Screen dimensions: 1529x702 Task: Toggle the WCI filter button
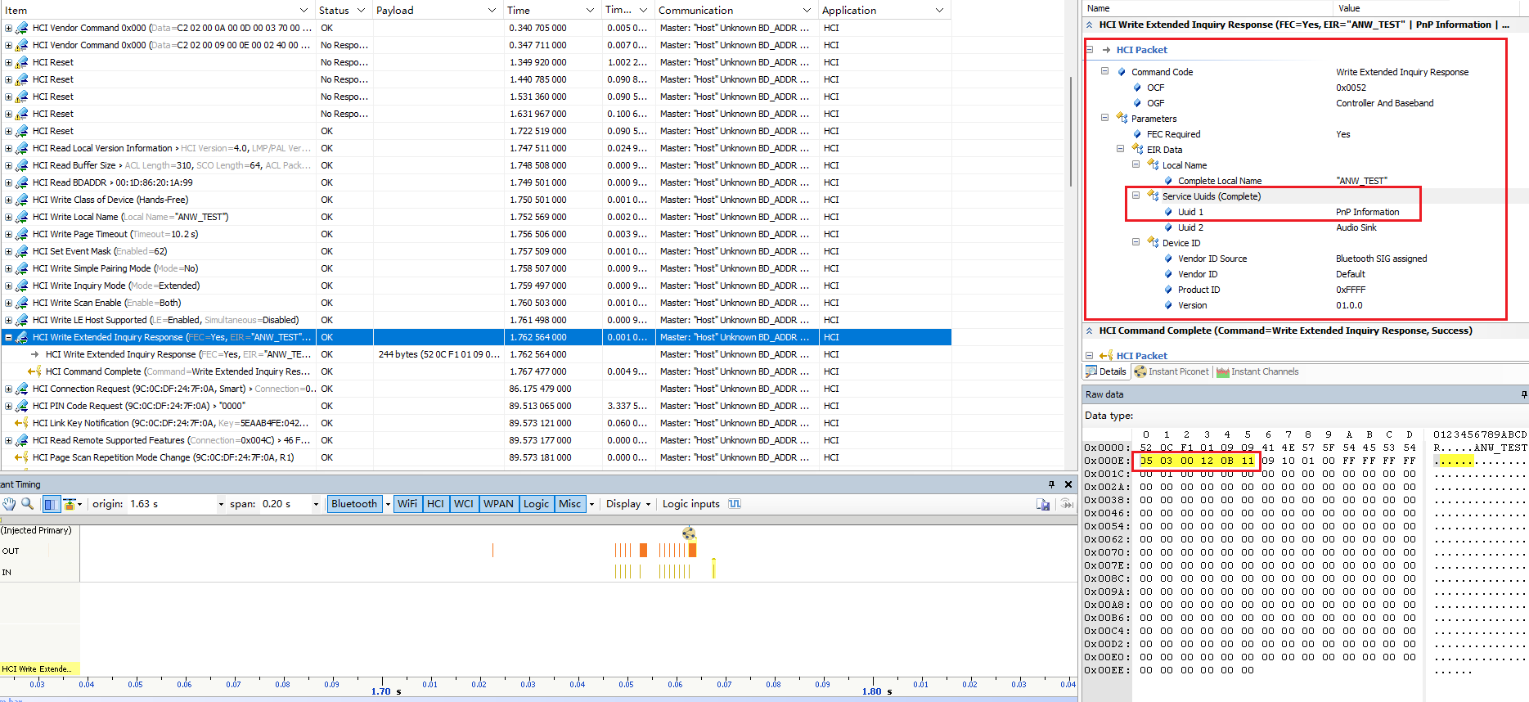pos(464,504)
